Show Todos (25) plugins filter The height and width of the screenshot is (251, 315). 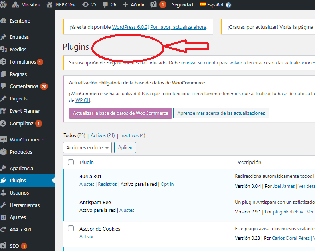74,135
